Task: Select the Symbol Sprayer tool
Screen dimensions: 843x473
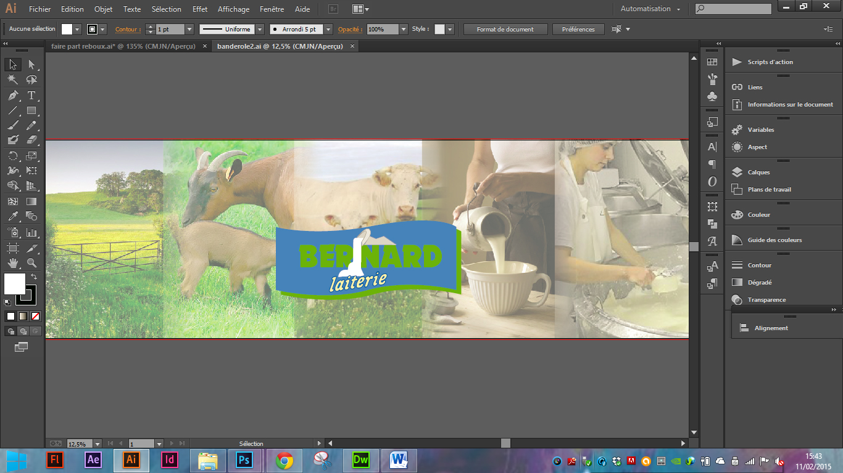Action: (13, 233)
